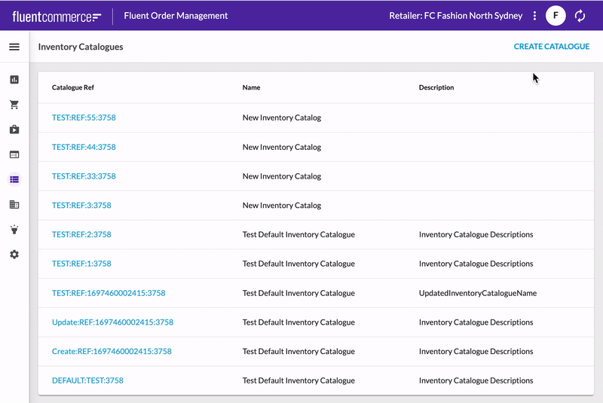Click the fluentcommerce logo
Image resolution: width=603 pixels, height=403 pixels.
(57, 16)
